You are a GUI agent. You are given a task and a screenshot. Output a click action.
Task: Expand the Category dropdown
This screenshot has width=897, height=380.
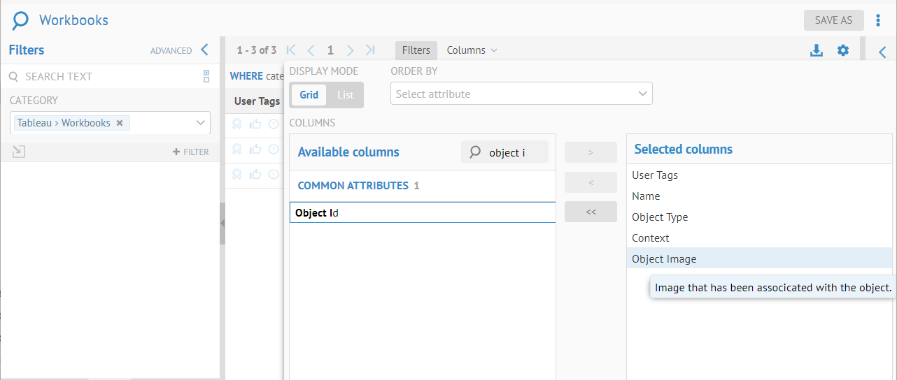pos(201,123)
